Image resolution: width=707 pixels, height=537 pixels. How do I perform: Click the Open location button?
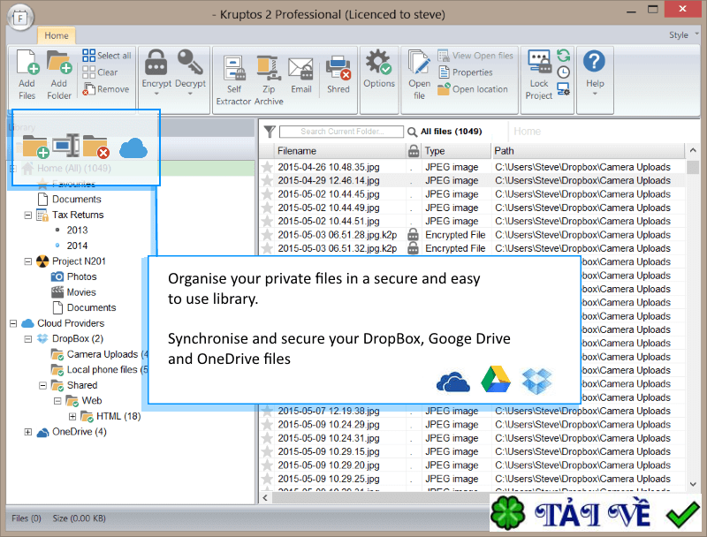pyautogui.click(x=474, y=89)
